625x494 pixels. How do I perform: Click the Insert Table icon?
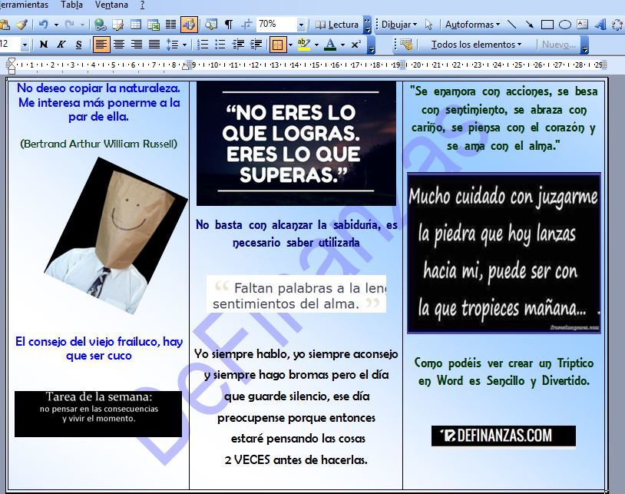tap(136, 25)
